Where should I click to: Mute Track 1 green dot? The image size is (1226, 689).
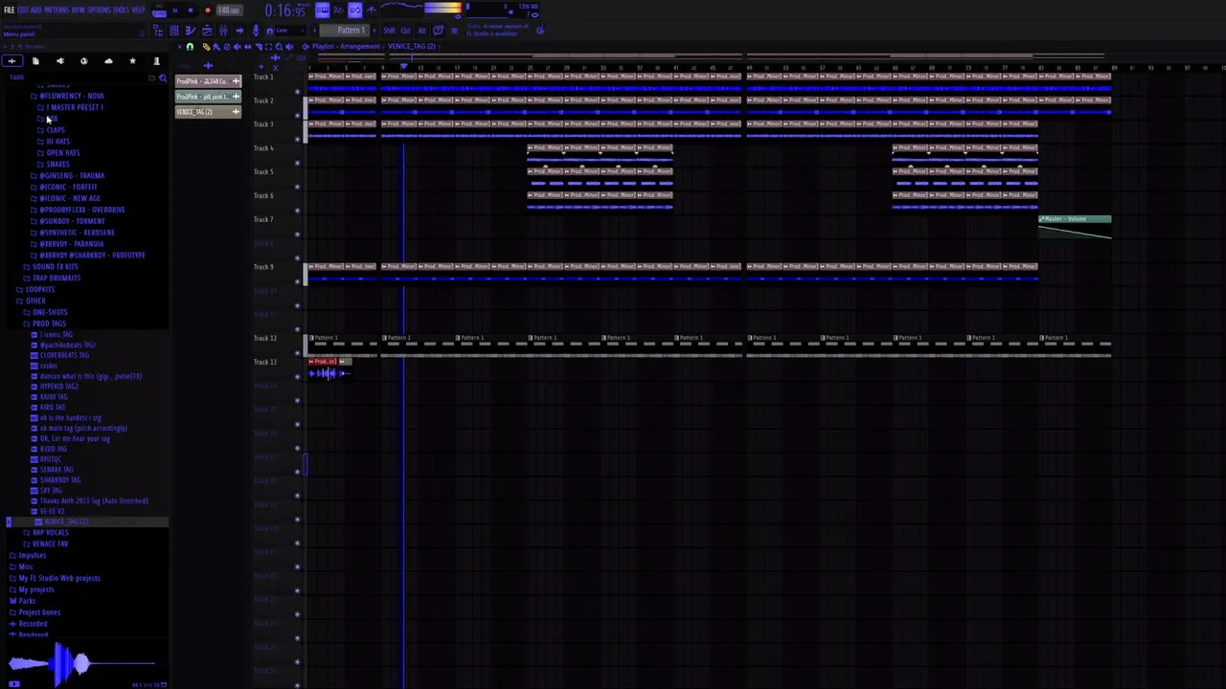pyautogui.click(x=297, y=92)
